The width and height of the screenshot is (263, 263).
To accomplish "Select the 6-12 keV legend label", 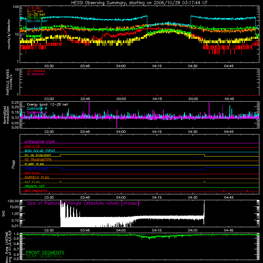I will [x=35, y=11].
